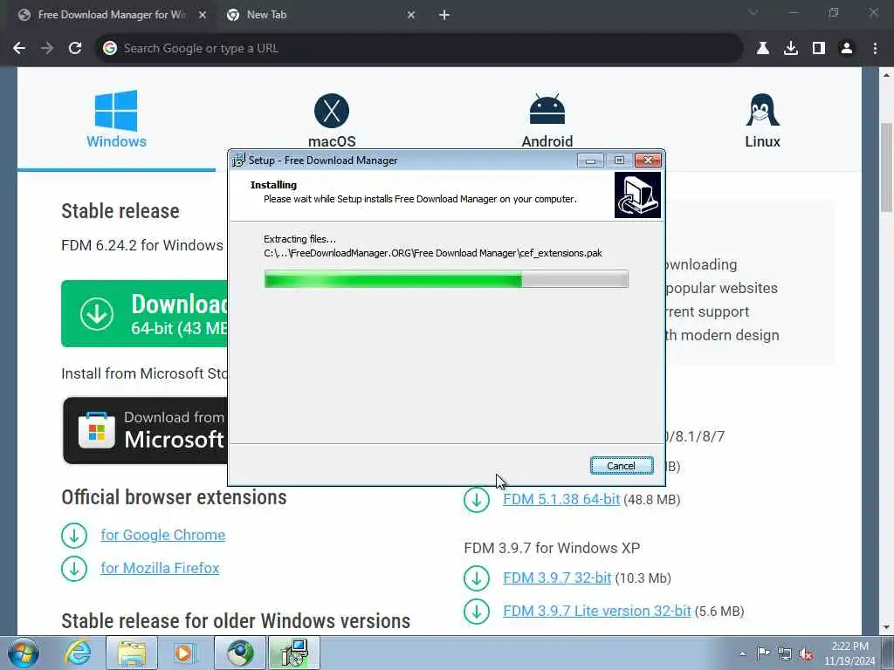Click download arrow beside Mozilla Firefox link
This screenshot has height=670, width=894.
click(74, 568)
